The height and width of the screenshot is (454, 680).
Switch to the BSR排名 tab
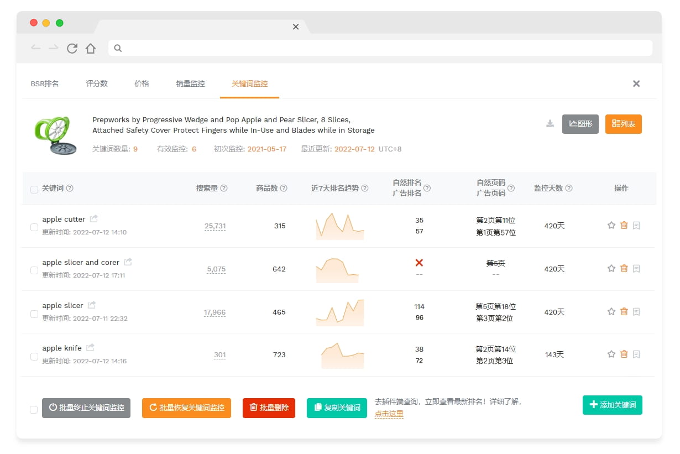[x=44, y=84]
